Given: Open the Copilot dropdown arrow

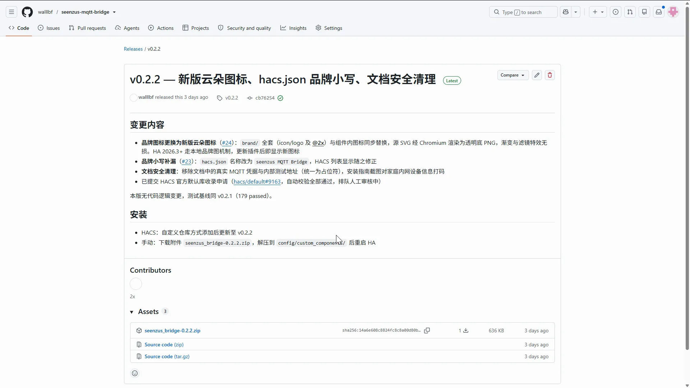Looking at the screenshot, I should (x=576, y=12).
